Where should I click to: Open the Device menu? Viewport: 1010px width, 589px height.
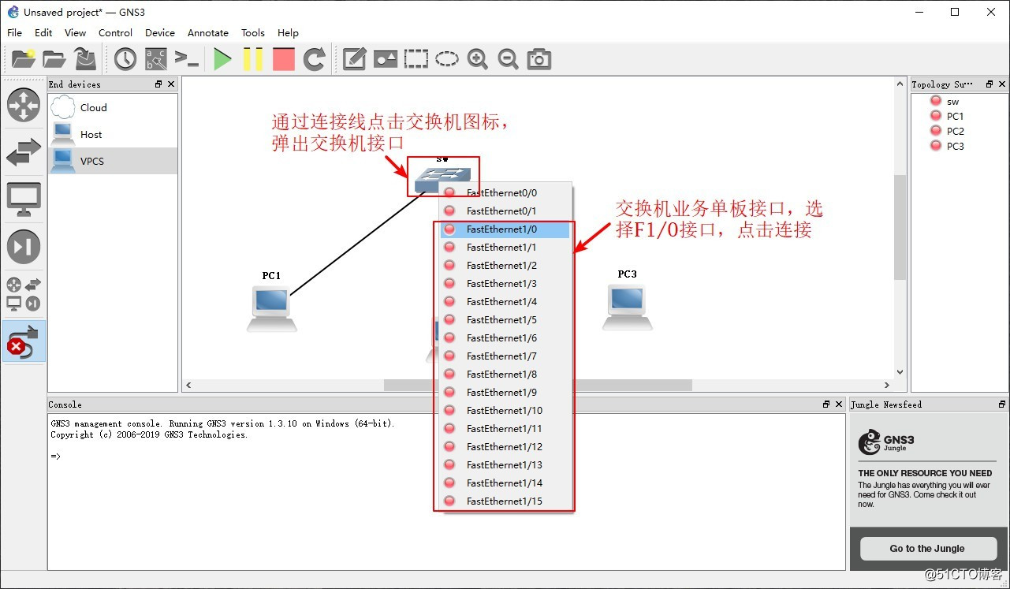160,32
